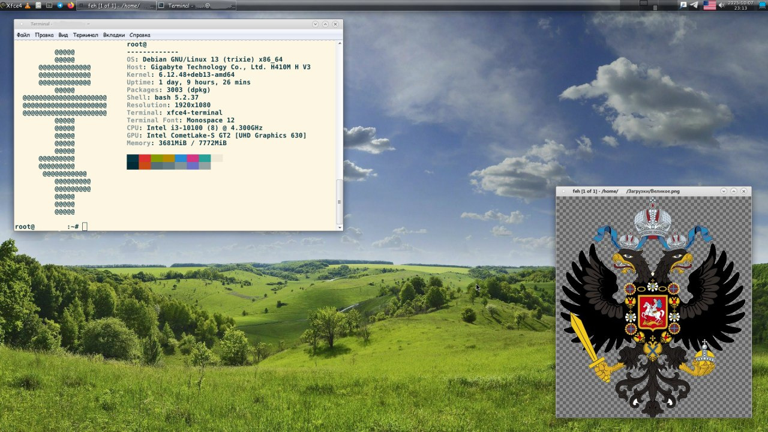Open the Справка help menu
Viewport: 768px width, 432px height.
tap(140, 35)
